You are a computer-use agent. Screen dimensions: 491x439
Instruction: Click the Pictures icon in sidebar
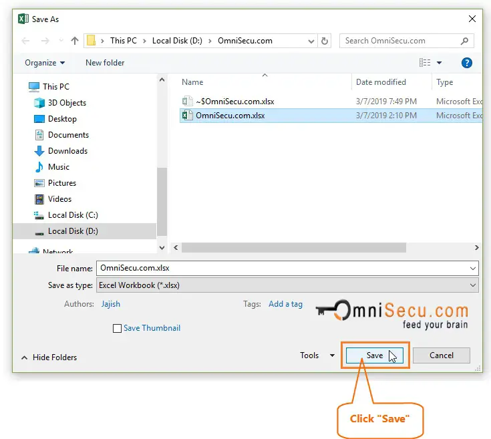coord(39,183)
